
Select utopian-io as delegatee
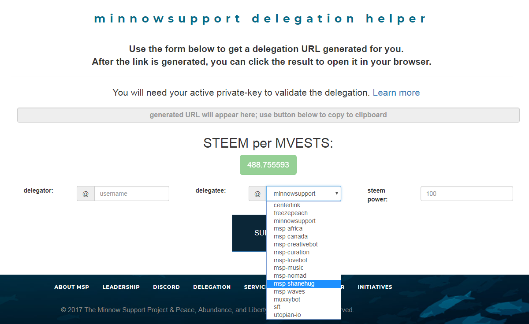(x=304, y=315)
